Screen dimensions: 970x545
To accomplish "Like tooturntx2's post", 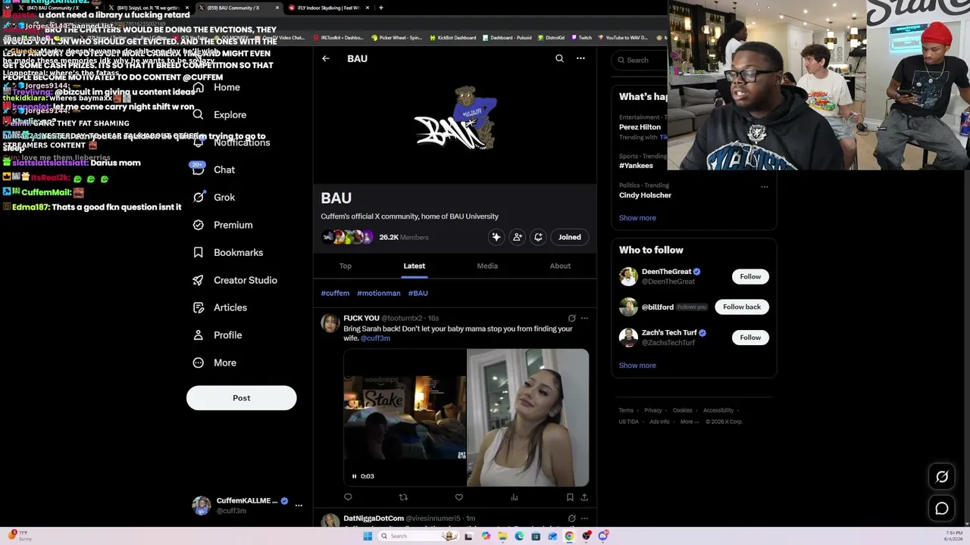I will tap(458, 497).
